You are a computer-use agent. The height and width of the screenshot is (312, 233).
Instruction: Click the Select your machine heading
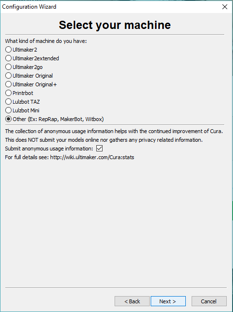115,25
